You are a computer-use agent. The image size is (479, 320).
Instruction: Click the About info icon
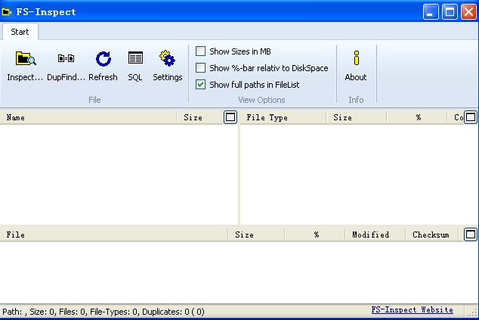click(356, 59)
